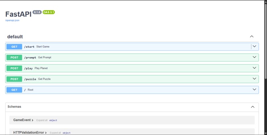Click the Play Planet description
The width and height of the screenshot is (267, 135).
(41, 68)
